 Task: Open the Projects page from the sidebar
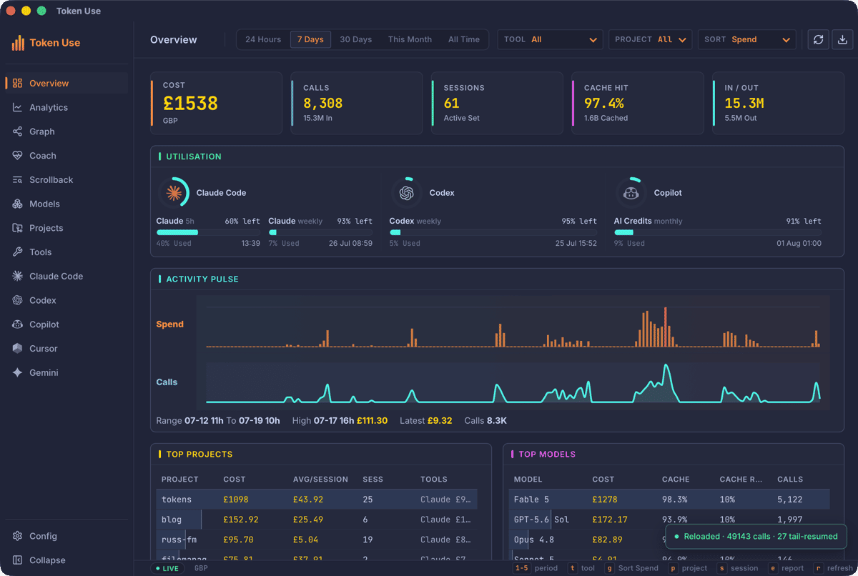pos(46,228)
